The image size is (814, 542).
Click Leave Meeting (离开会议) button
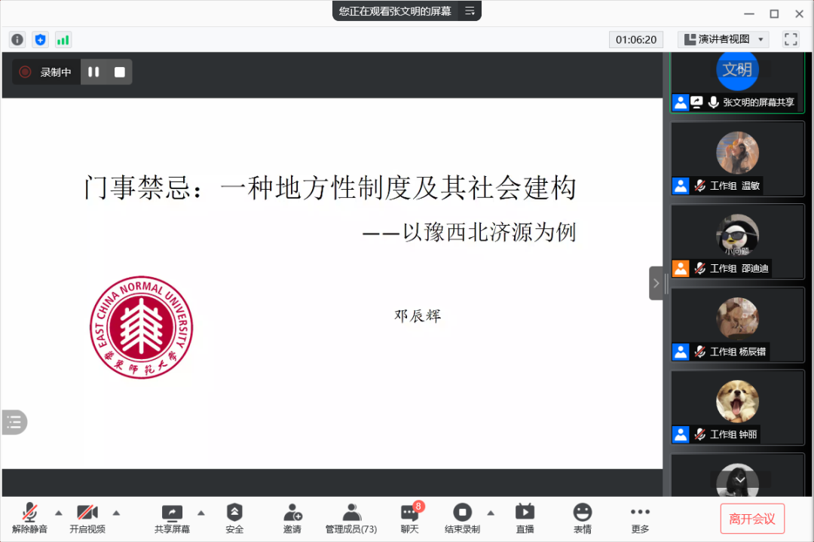pyautogui.click(x=752, y=519)
